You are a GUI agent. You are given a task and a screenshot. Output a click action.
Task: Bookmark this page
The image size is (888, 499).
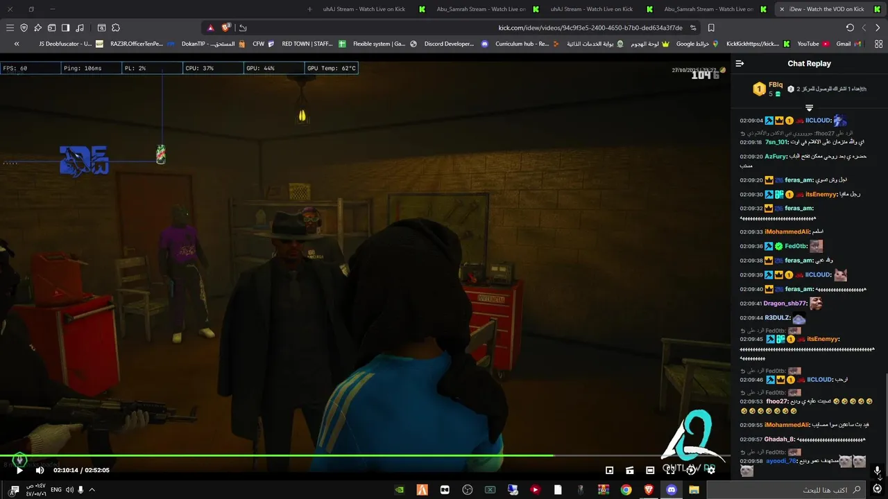711,28
